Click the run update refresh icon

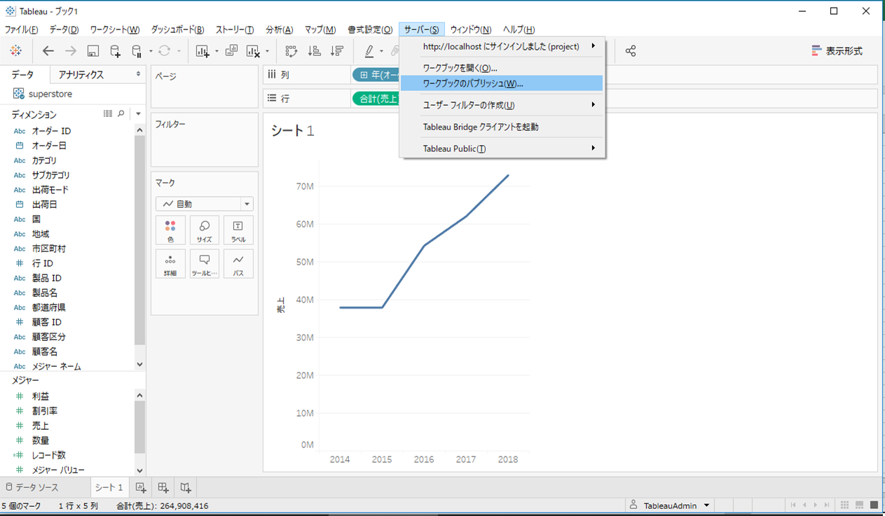point(165,50)
